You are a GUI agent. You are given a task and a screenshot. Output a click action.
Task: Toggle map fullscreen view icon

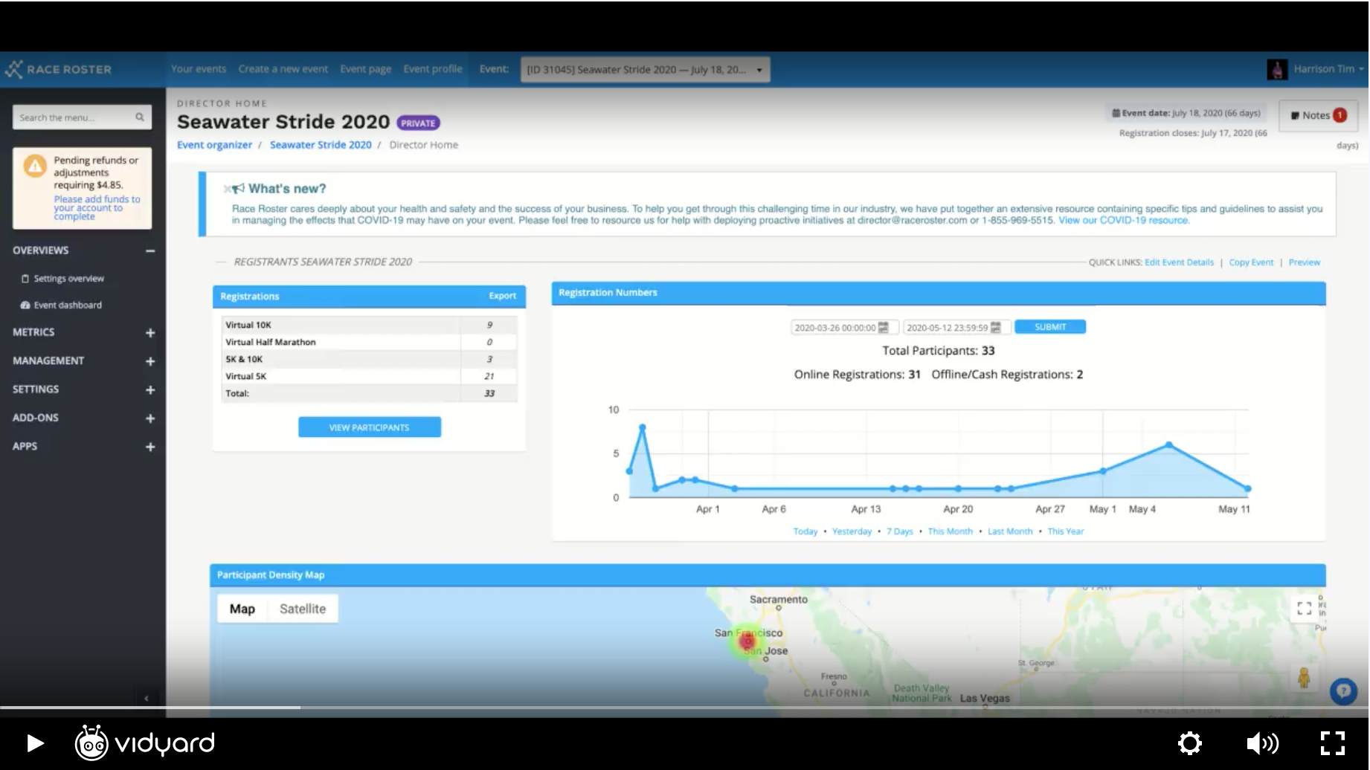1304,609
